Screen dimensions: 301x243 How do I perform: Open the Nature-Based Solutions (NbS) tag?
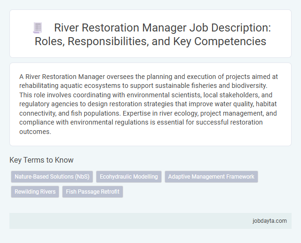pyautogui.click(x=52, y=177)
